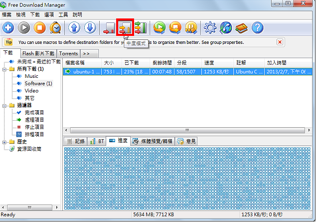The height and width of the screenshot is (222, 316).
Task: Click left arrow of tree panel scrollbar
Action: point(3,207)
